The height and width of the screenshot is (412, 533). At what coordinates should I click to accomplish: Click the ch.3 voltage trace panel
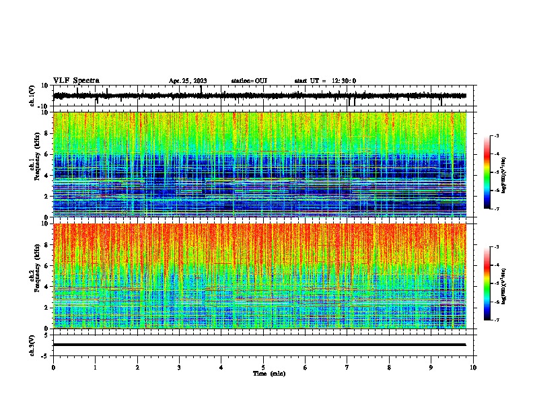click(264, 345)
